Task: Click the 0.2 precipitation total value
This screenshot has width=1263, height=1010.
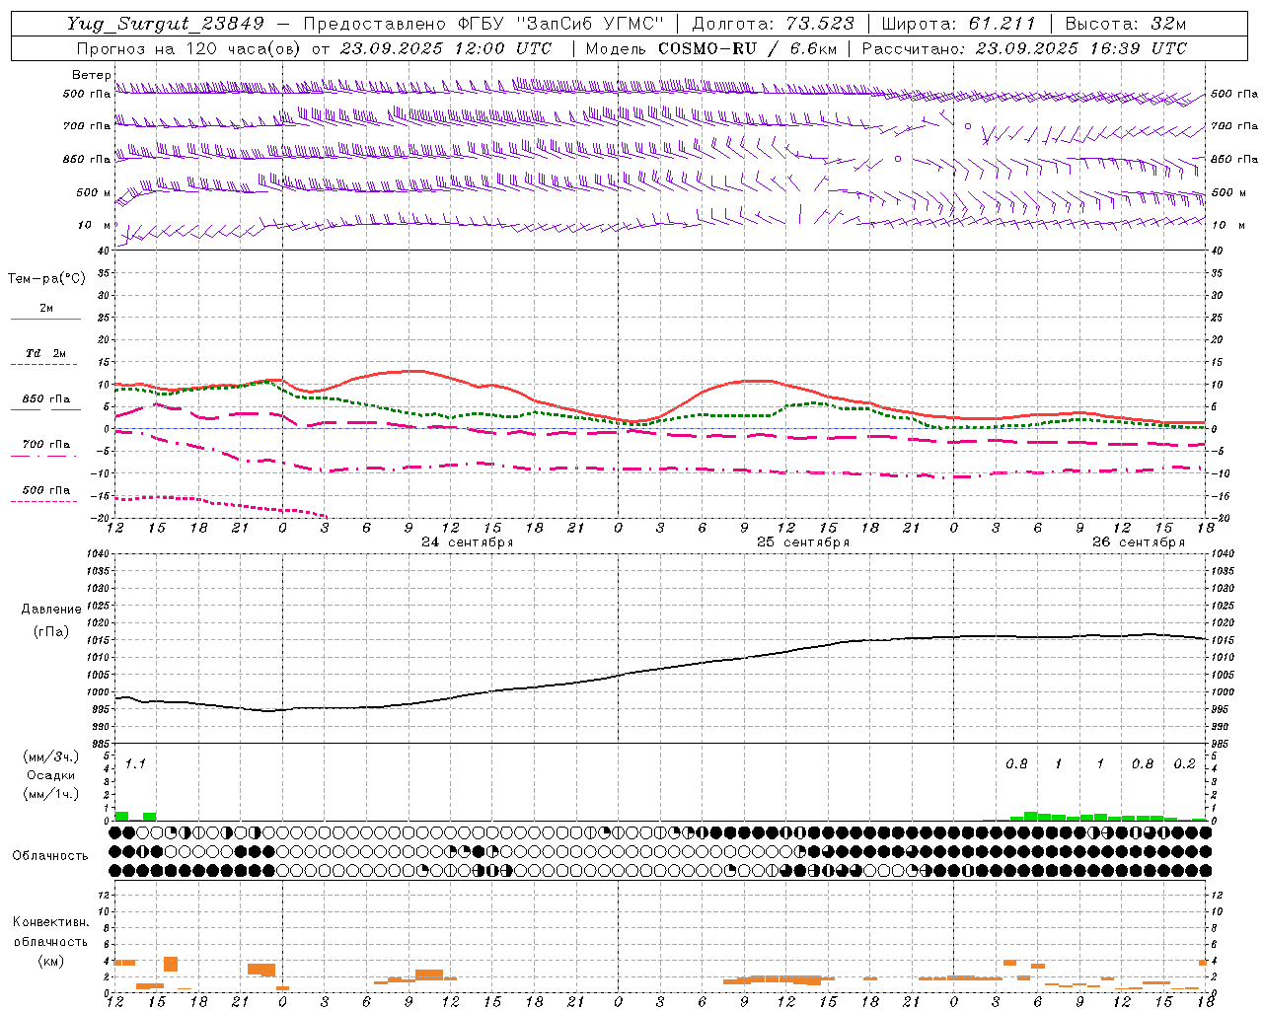Action: tap(1184, 763)
